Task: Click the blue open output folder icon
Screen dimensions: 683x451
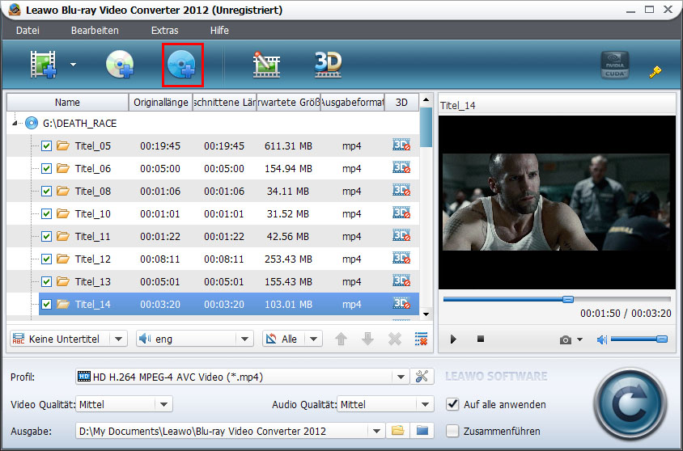Action: coord(422,431)
